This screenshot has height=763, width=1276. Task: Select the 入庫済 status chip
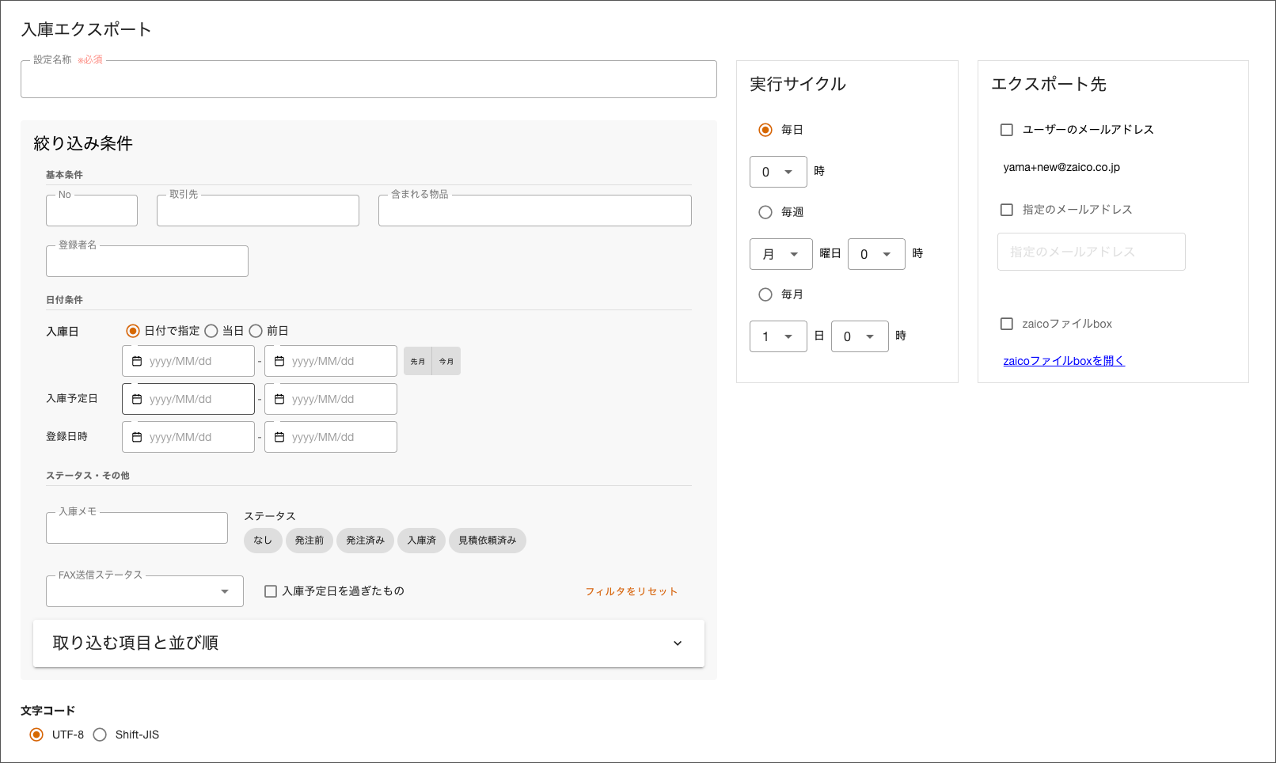(422, 541)
